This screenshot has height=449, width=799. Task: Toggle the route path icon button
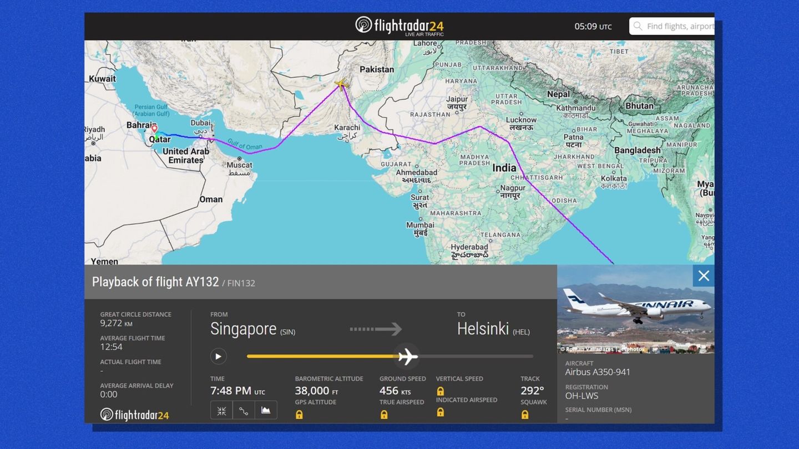click(x=244, y=411)
